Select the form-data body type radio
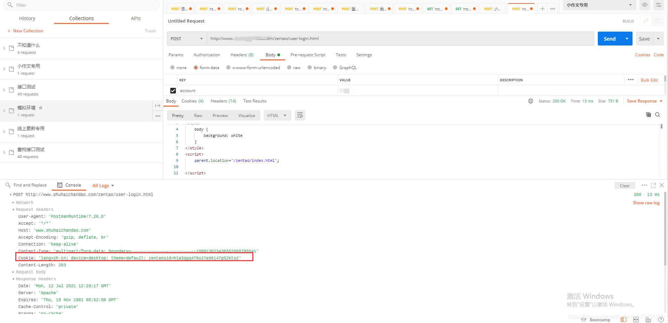 (196, 67)
